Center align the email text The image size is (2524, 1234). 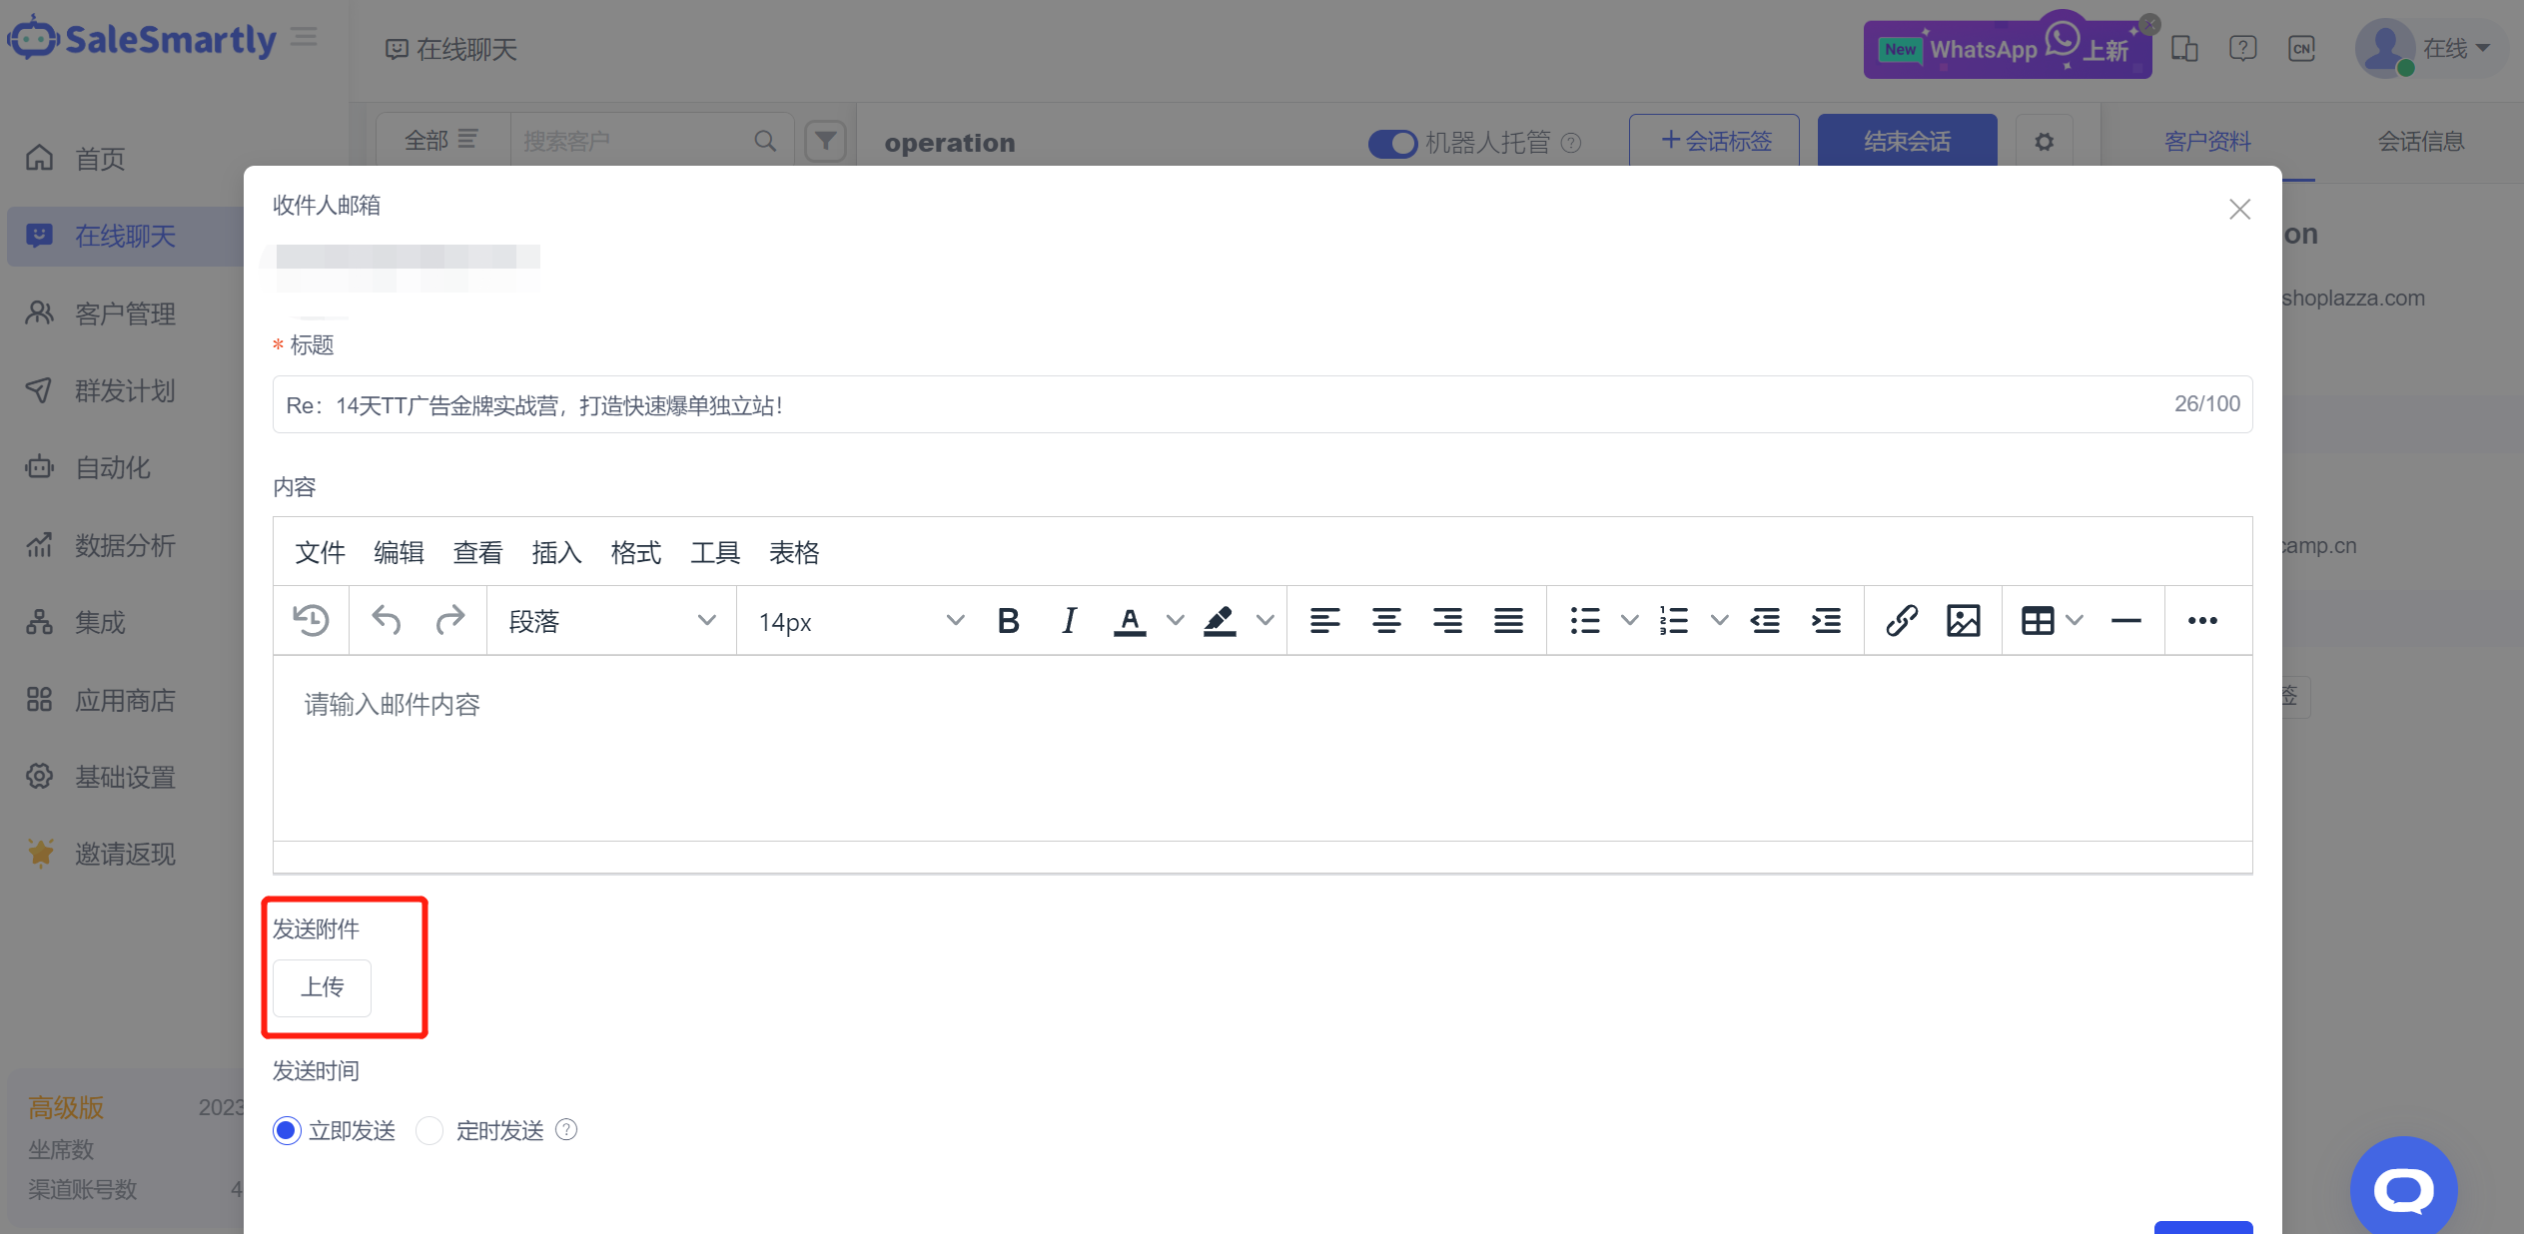[x=1385, y=621]
